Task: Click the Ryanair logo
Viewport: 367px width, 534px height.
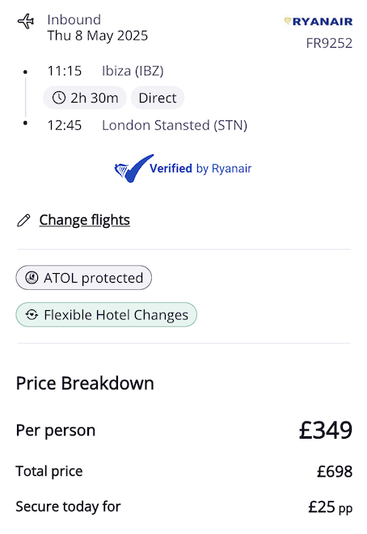Action: click(318, 22)
